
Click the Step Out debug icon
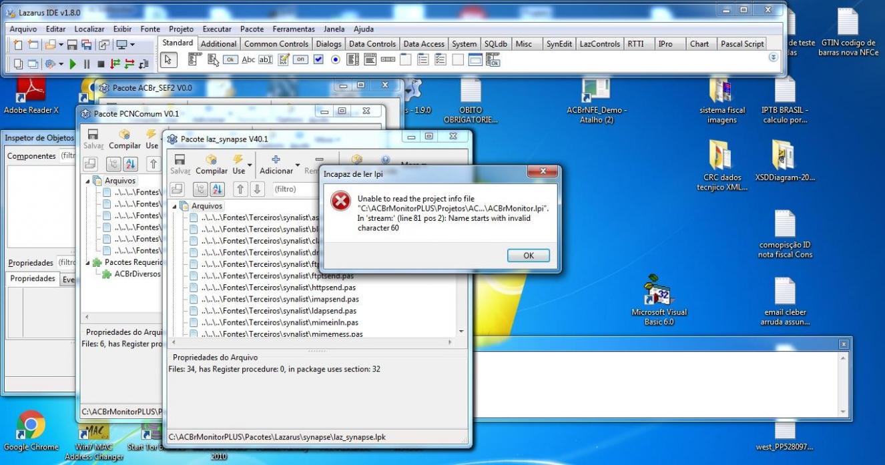pos(143,64)
